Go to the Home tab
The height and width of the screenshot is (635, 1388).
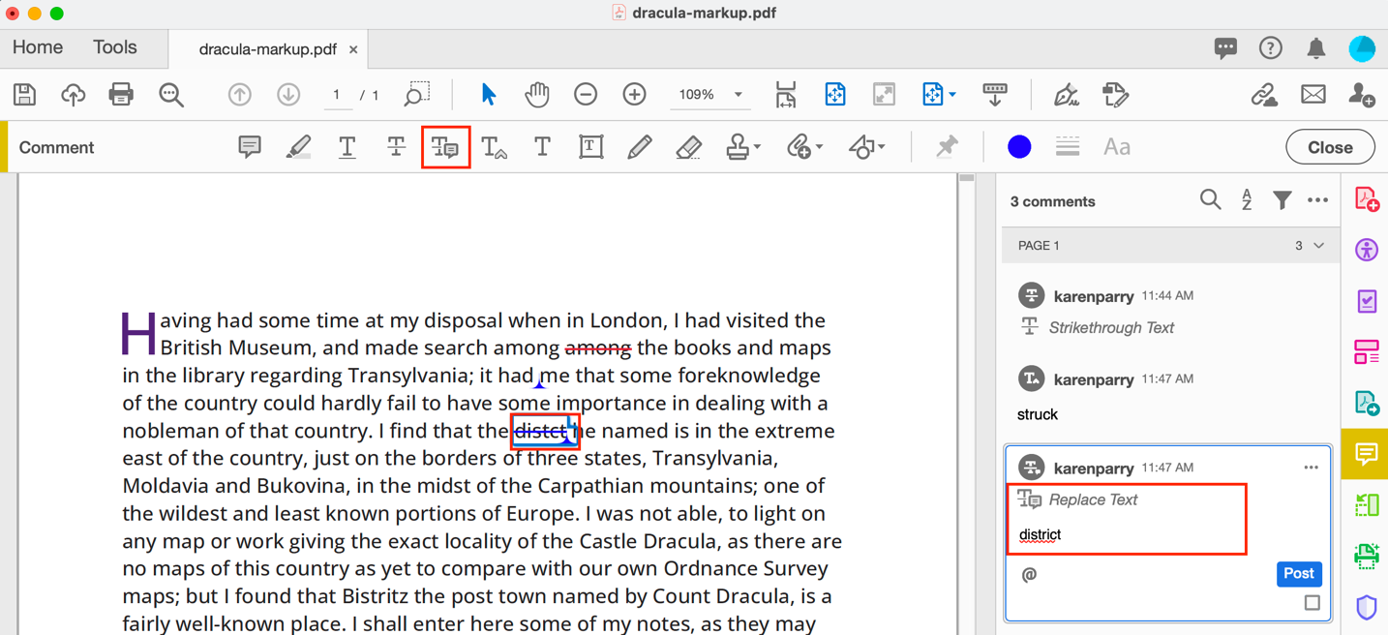tap(38, 47)
